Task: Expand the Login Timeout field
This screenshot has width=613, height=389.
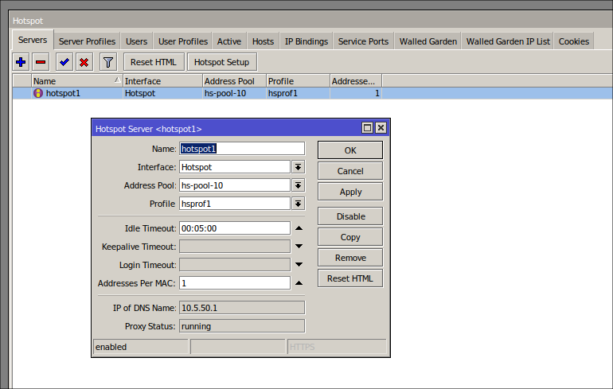Action: click(x=299, y=265)
